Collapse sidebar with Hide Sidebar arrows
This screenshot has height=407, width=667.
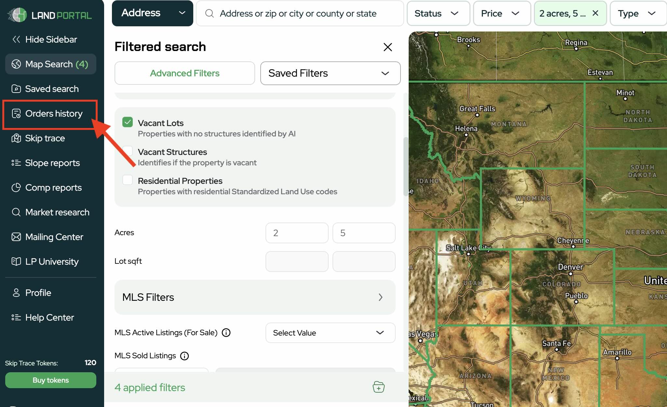16,40
